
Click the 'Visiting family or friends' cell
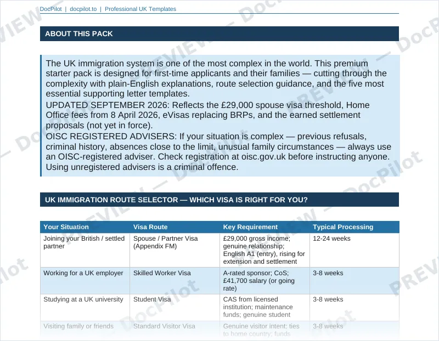point(85,330)
